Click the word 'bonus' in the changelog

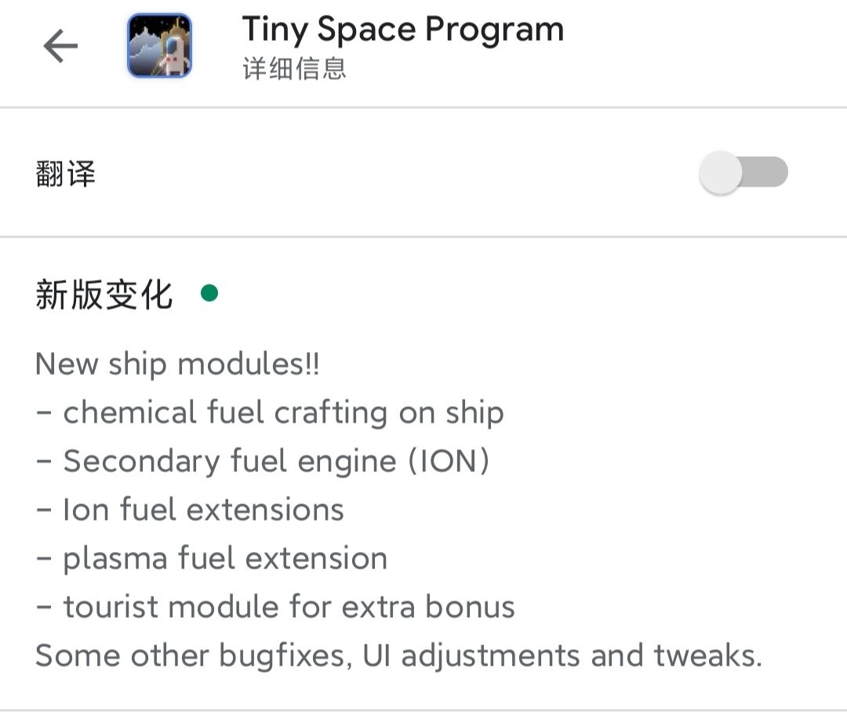[x=470, y=608]
